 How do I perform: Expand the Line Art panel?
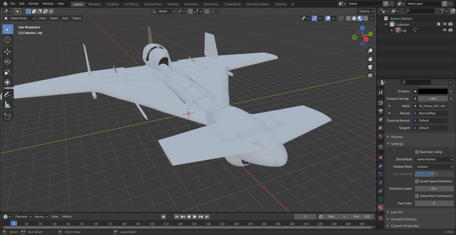pyautogui.click(x=397, y=212)
